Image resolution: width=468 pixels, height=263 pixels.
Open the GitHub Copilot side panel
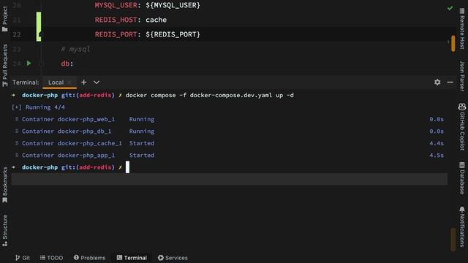(x=462, y=126)
